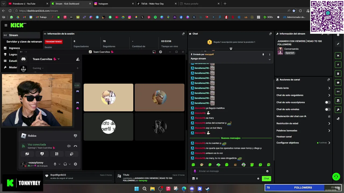This screenshot has width=344, height=193.
Task: Bookmark this page with the star icon
Action: point(294,11)
